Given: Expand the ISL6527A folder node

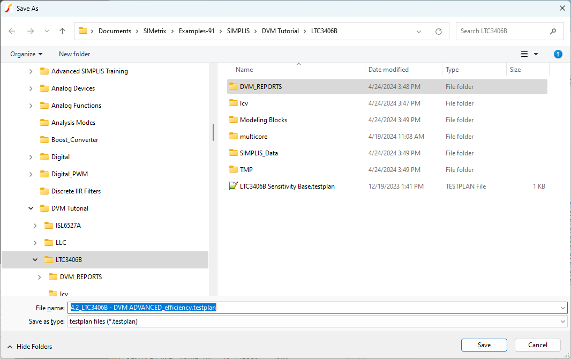Looking at the screenshot, I should (35, 226).
